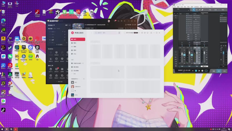Select the Paint pencil tool in Studio One
The width and height of the screenshot is (232, 131).
[200, 10]
